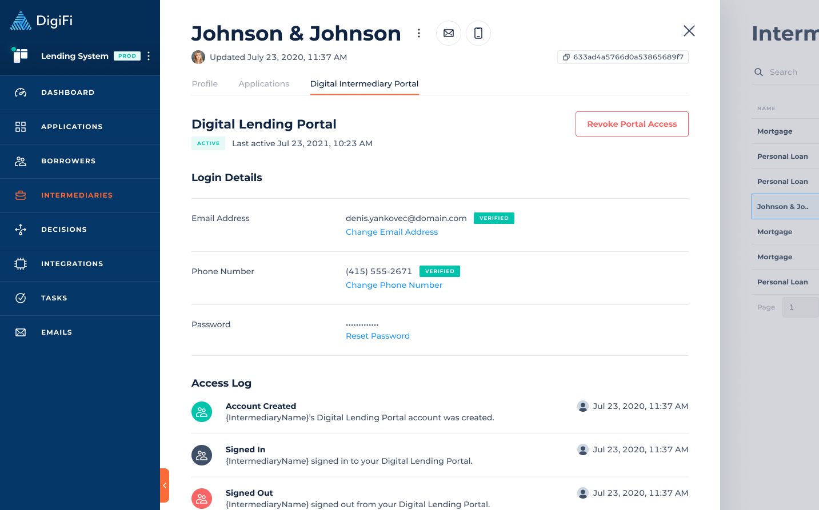Click the Signed In log icon
This screenshot has height=510, width=819.
[x=202, y=455]
